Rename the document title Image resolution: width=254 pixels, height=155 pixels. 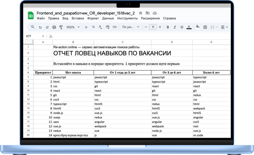click(86, 13)
